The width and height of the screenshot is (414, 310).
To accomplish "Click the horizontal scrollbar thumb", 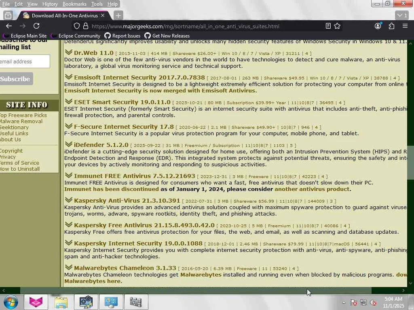I will tap(196, 290).
